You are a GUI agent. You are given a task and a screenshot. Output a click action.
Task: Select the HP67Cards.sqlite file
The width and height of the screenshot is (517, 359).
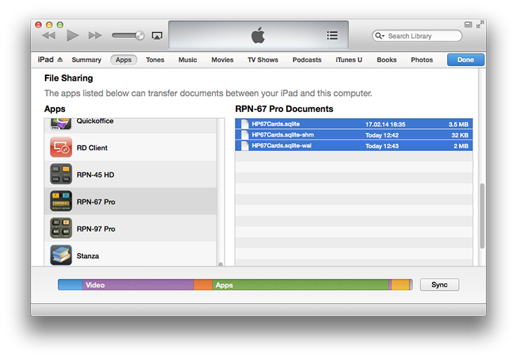pos(354,124)
